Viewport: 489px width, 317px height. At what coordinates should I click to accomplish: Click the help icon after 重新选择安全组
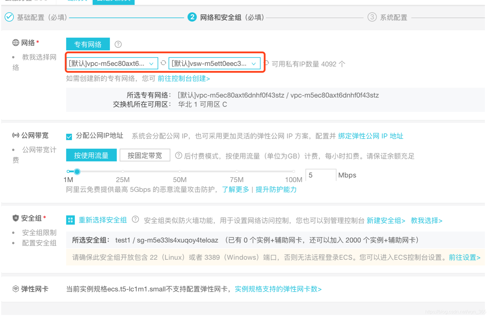(135, 219)
